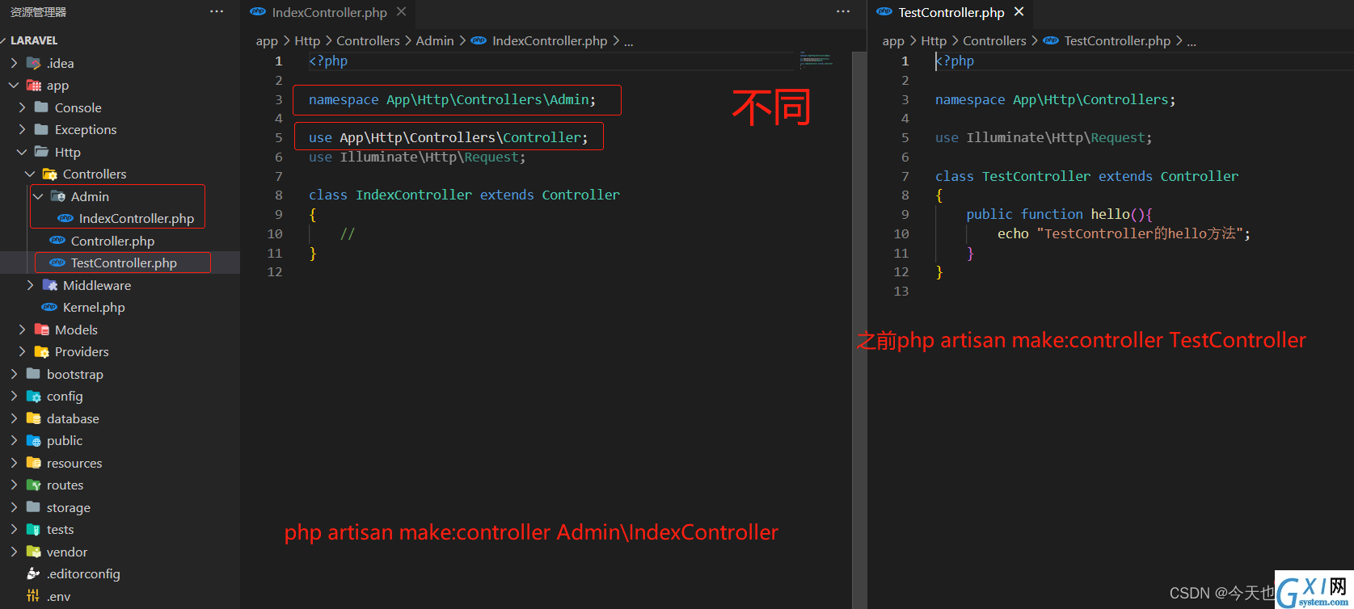Image resolution: width=1354 pixels, height=609 pixels.
Task: Click 'TestController.php' breadcrumb in right editor
Action: click(1117, 40)
